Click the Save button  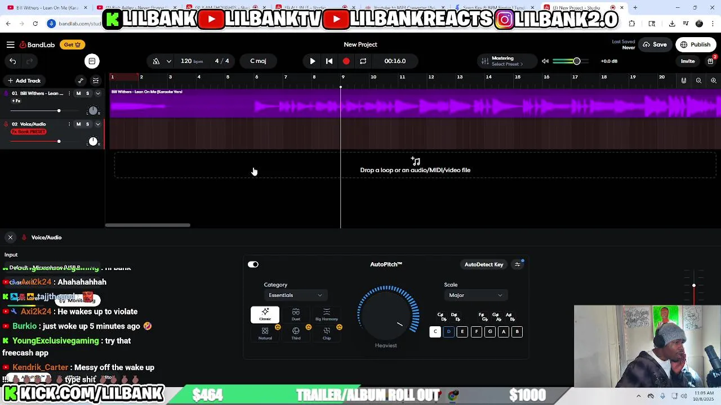(x=655, y=44)
